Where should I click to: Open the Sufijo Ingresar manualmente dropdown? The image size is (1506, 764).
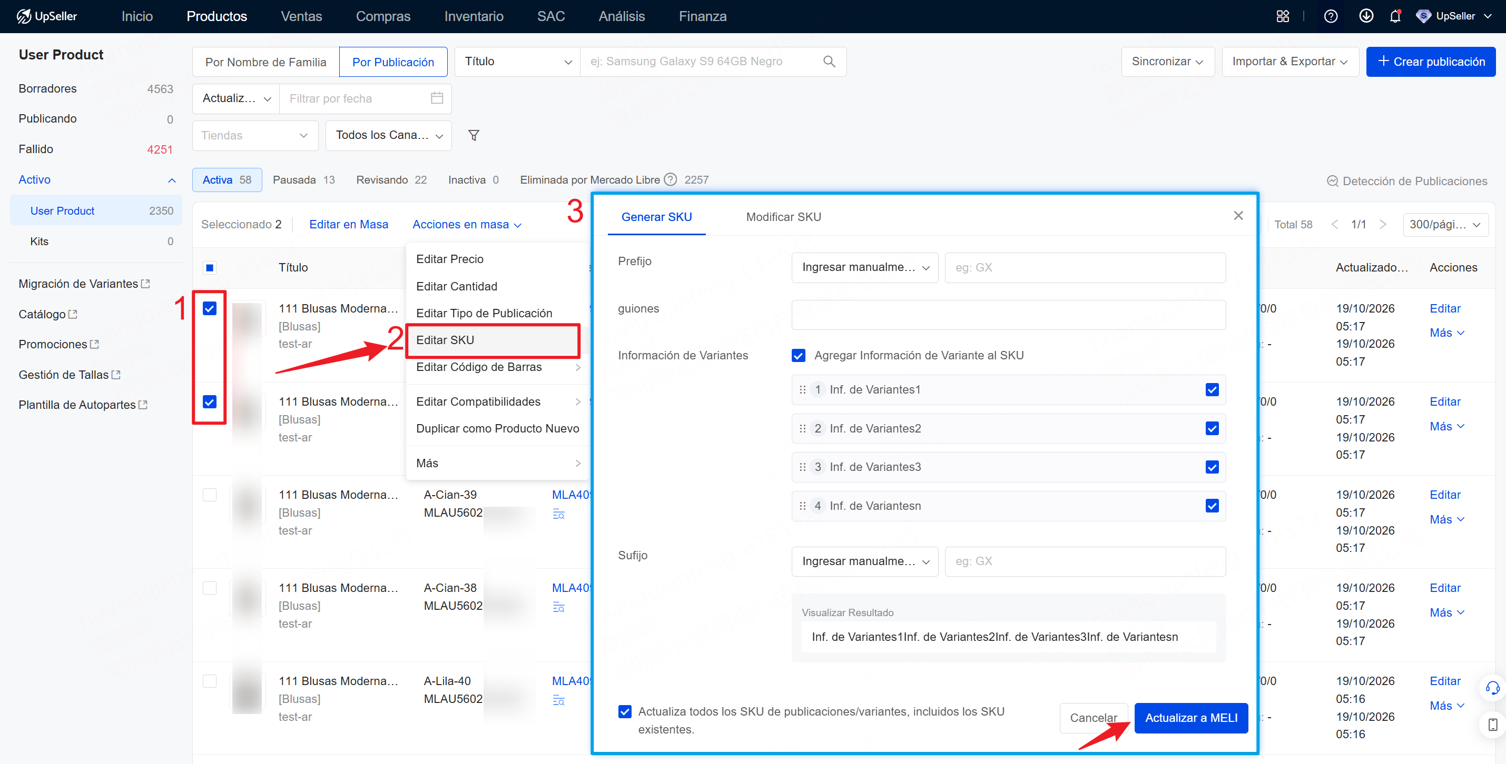864,561
